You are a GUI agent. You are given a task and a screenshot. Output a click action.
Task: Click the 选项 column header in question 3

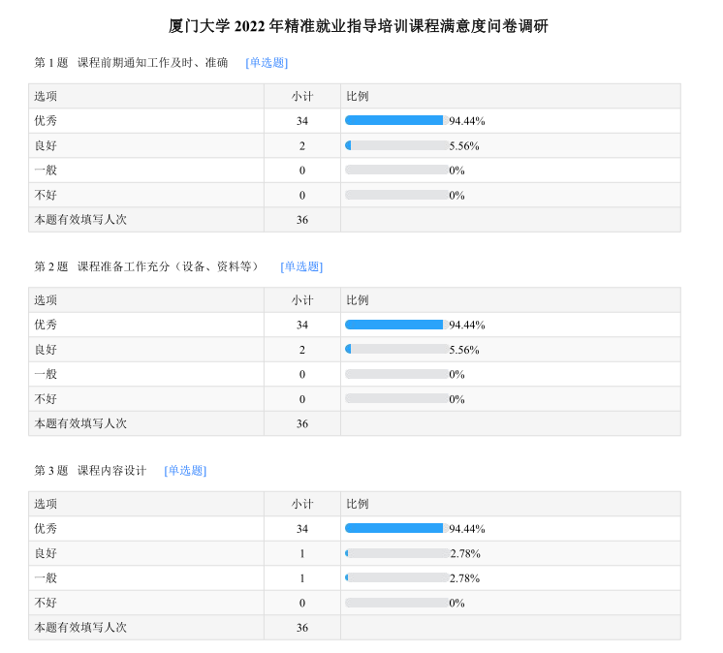pyautogui.click(x=47, y=504)
